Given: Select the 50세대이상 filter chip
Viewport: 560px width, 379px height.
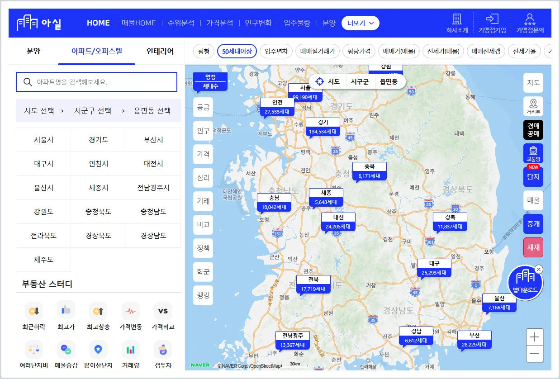Looking at the screenshot, I should [237, 51].
